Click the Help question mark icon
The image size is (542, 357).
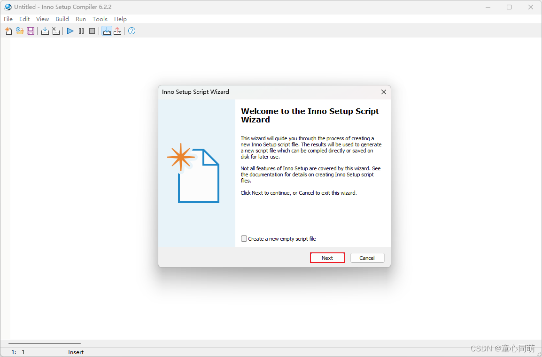(132, 31)
